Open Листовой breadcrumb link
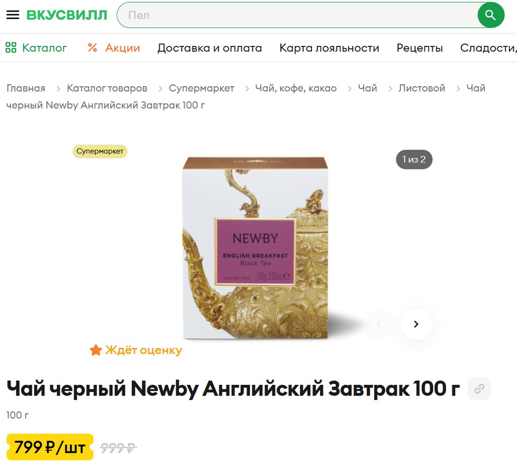The image size is (517, 464). pyautogui.click(x=422, y=88)
